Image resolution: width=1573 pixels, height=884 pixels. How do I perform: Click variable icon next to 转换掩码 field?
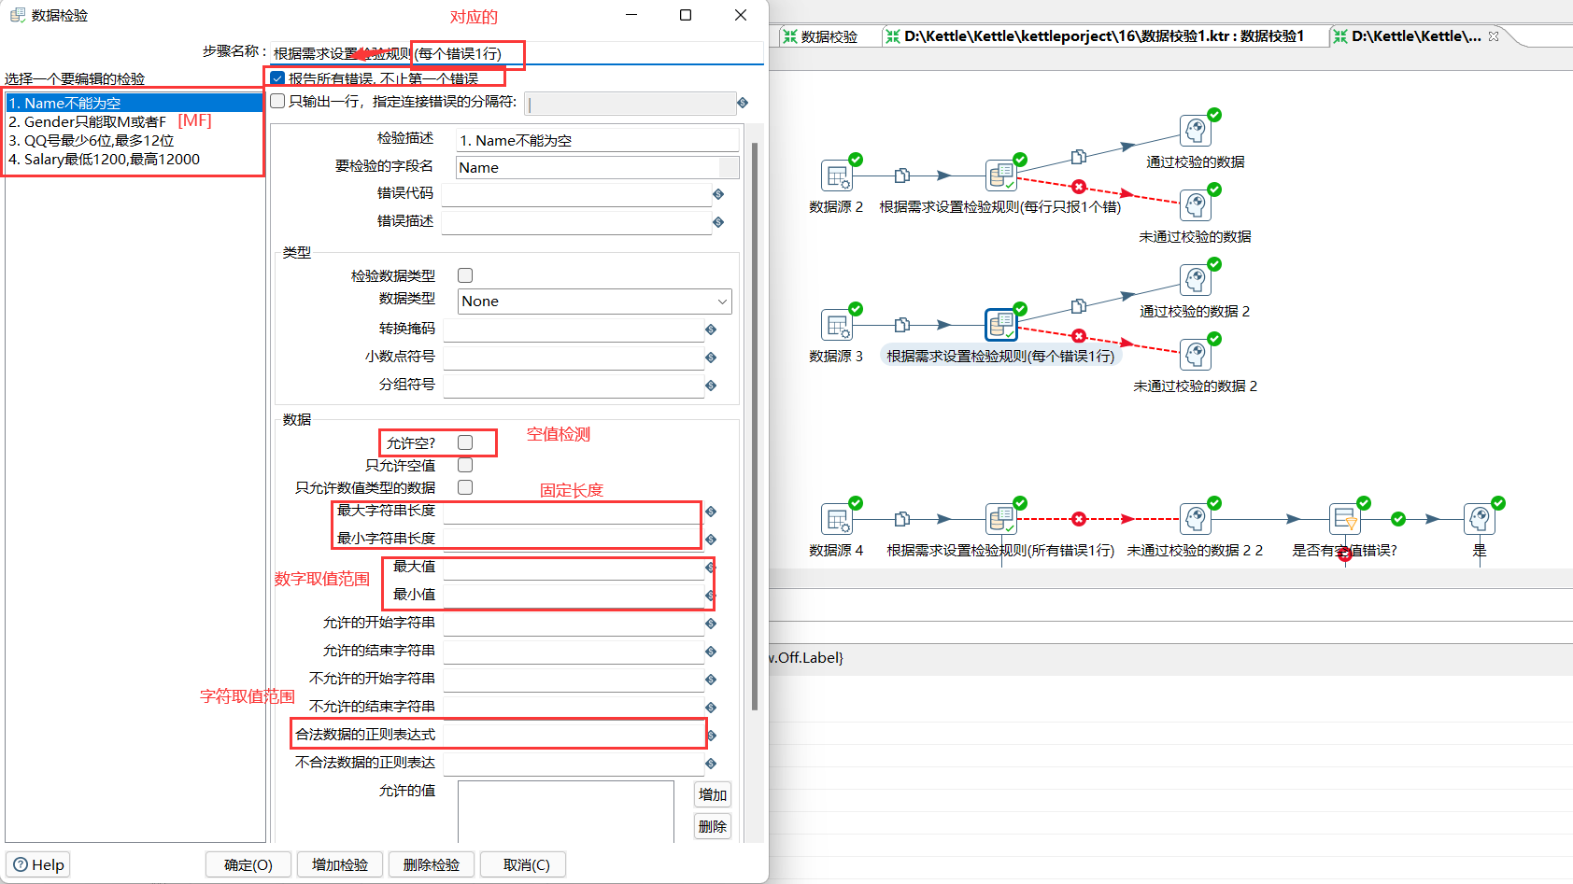click(x=711, y=330)
